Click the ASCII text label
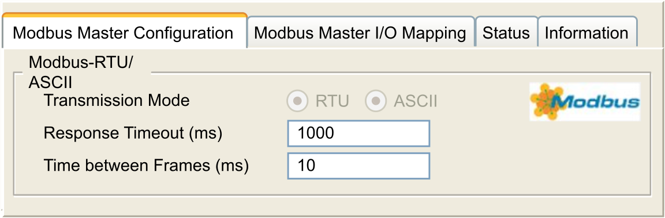This screenshot has width=665, height=218. [x=415, y=101]
